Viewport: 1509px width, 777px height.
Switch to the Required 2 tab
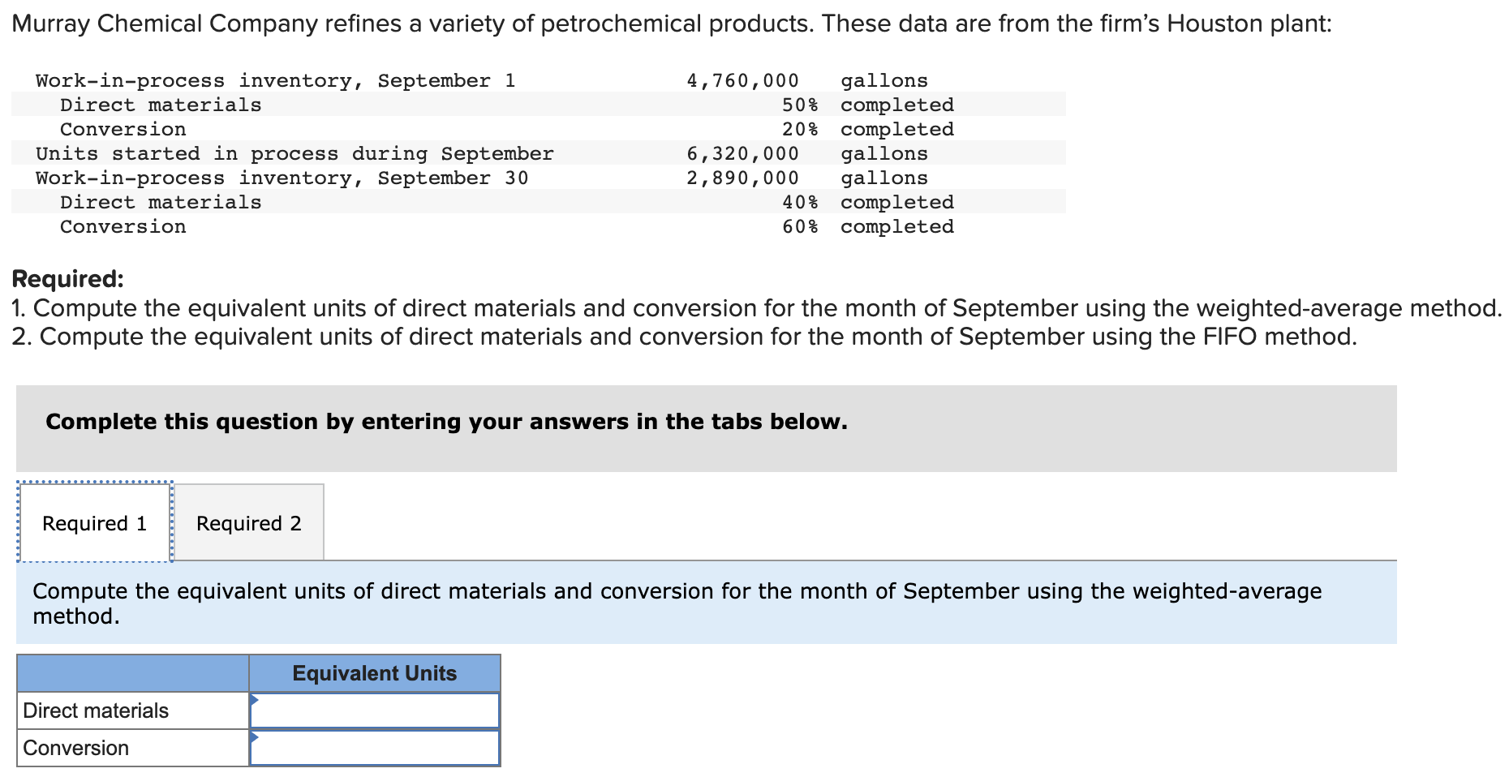(x=249, y=523)
